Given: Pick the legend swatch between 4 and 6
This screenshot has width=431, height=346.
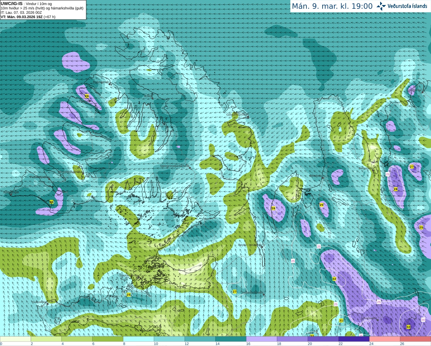Looking at the screenshot, I should (x=77, y=339).
